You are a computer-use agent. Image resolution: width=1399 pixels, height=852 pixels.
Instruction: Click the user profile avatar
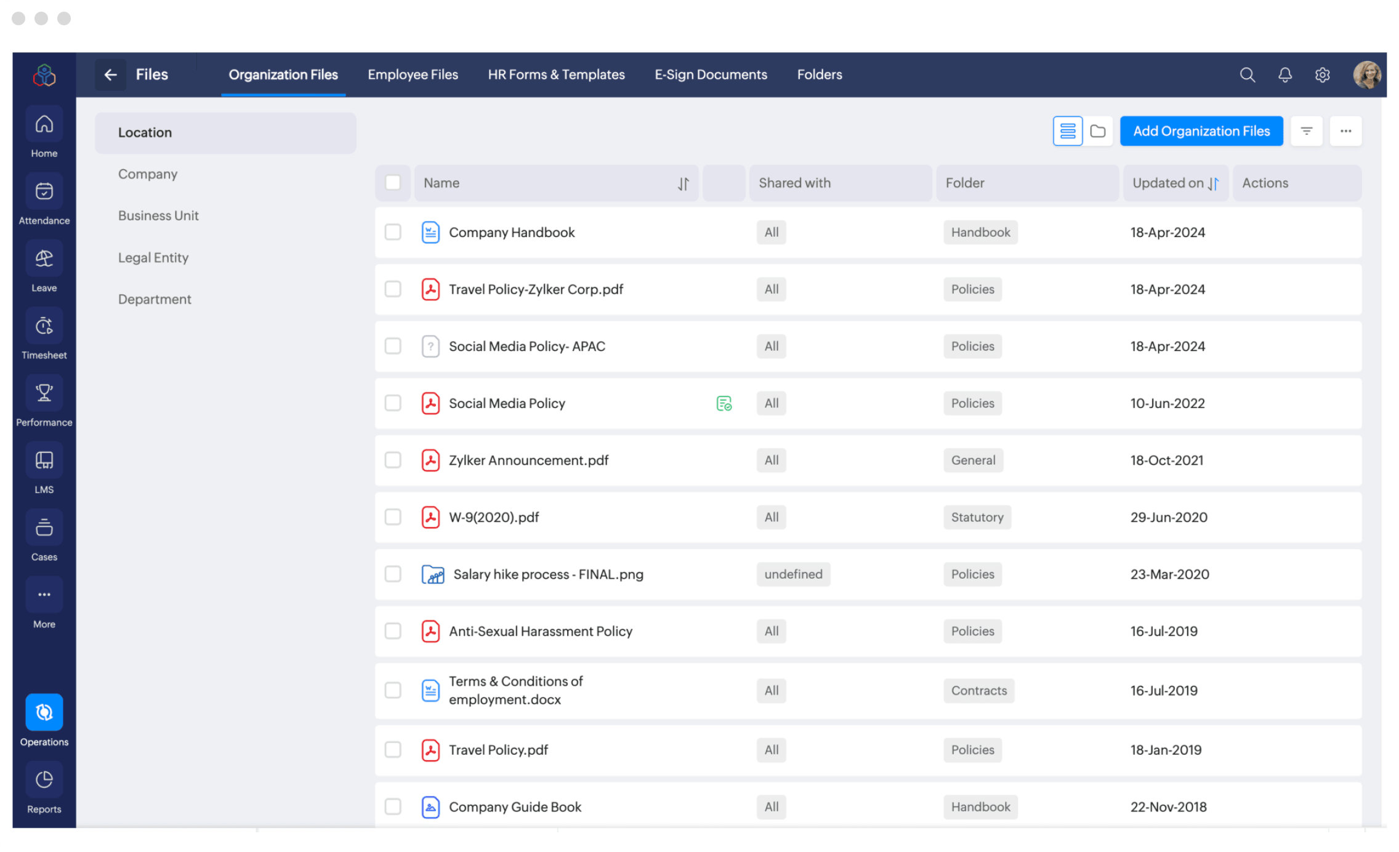tap(1366, 75)
